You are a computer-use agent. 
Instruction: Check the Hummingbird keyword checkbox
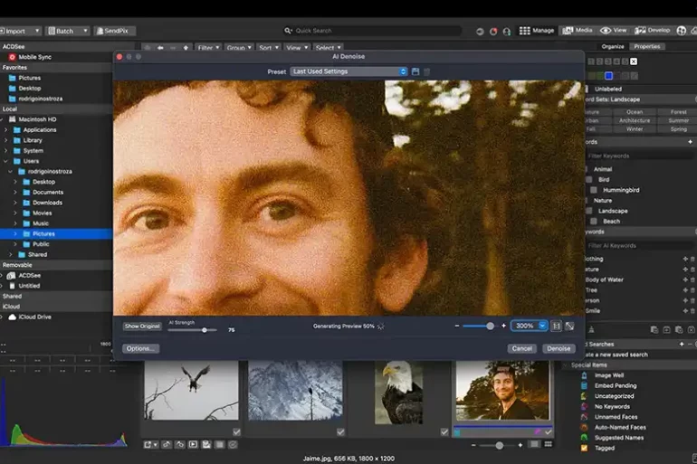pos(594,190)
